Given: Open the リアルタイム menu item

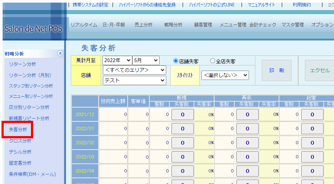Looking at the screenshot, I should pos(84,25).
